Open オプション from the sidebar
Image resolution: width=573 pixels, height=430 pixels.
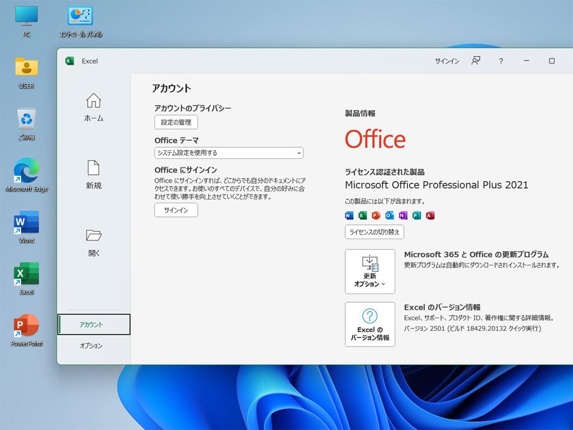click(x=91, y=345)
